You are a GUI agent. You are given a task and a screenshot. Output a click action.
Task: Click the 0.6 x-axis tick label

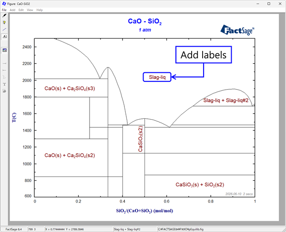tap(166, 202)
